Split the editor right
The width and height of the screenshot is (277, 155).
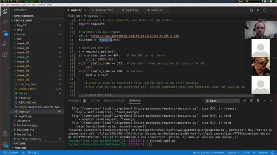tap(265, 10)
